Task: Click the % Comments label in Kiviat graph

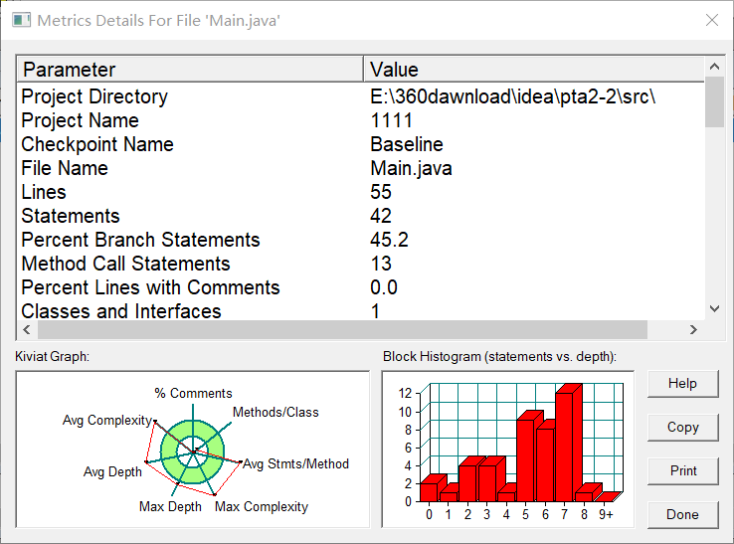Action: (193, 393)
